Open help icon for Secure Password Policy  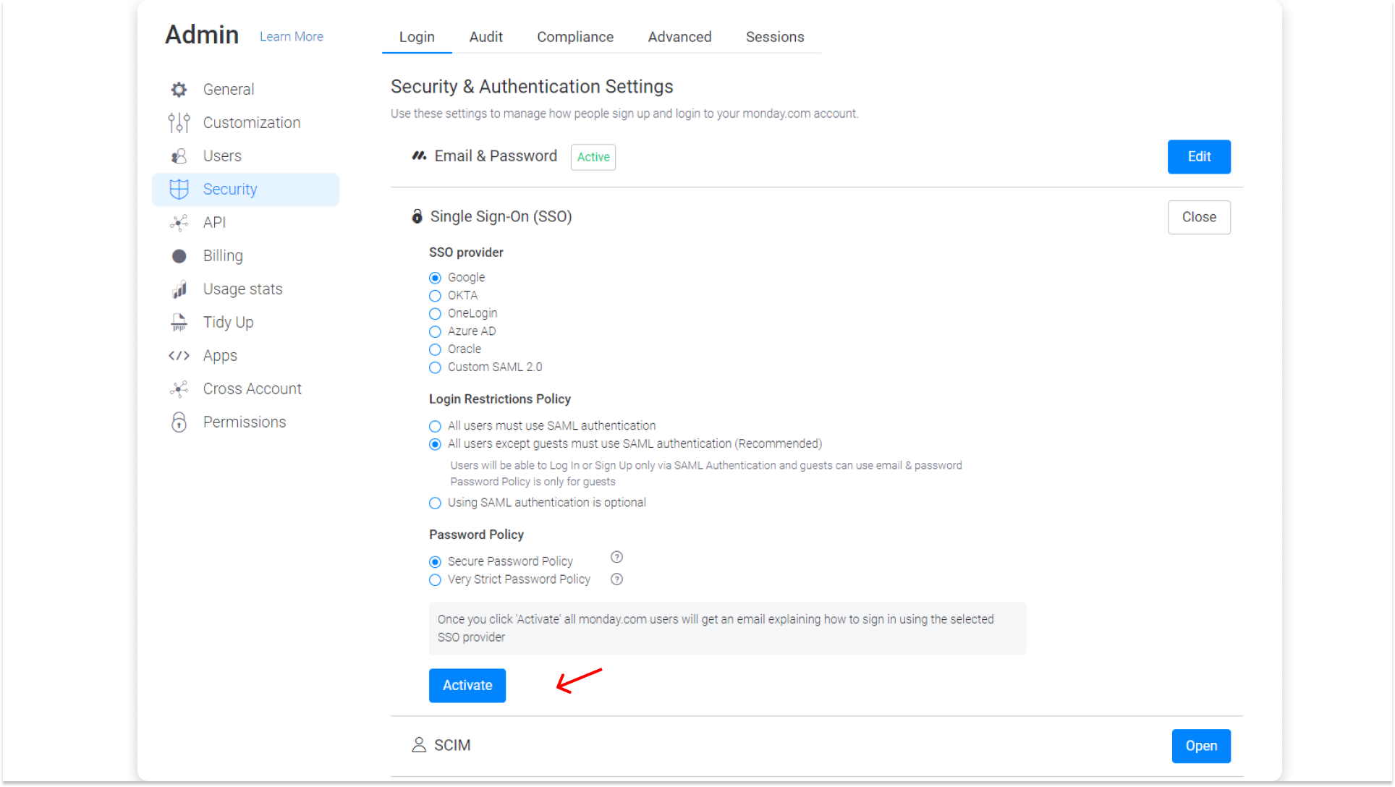click(x=616, y=557)
